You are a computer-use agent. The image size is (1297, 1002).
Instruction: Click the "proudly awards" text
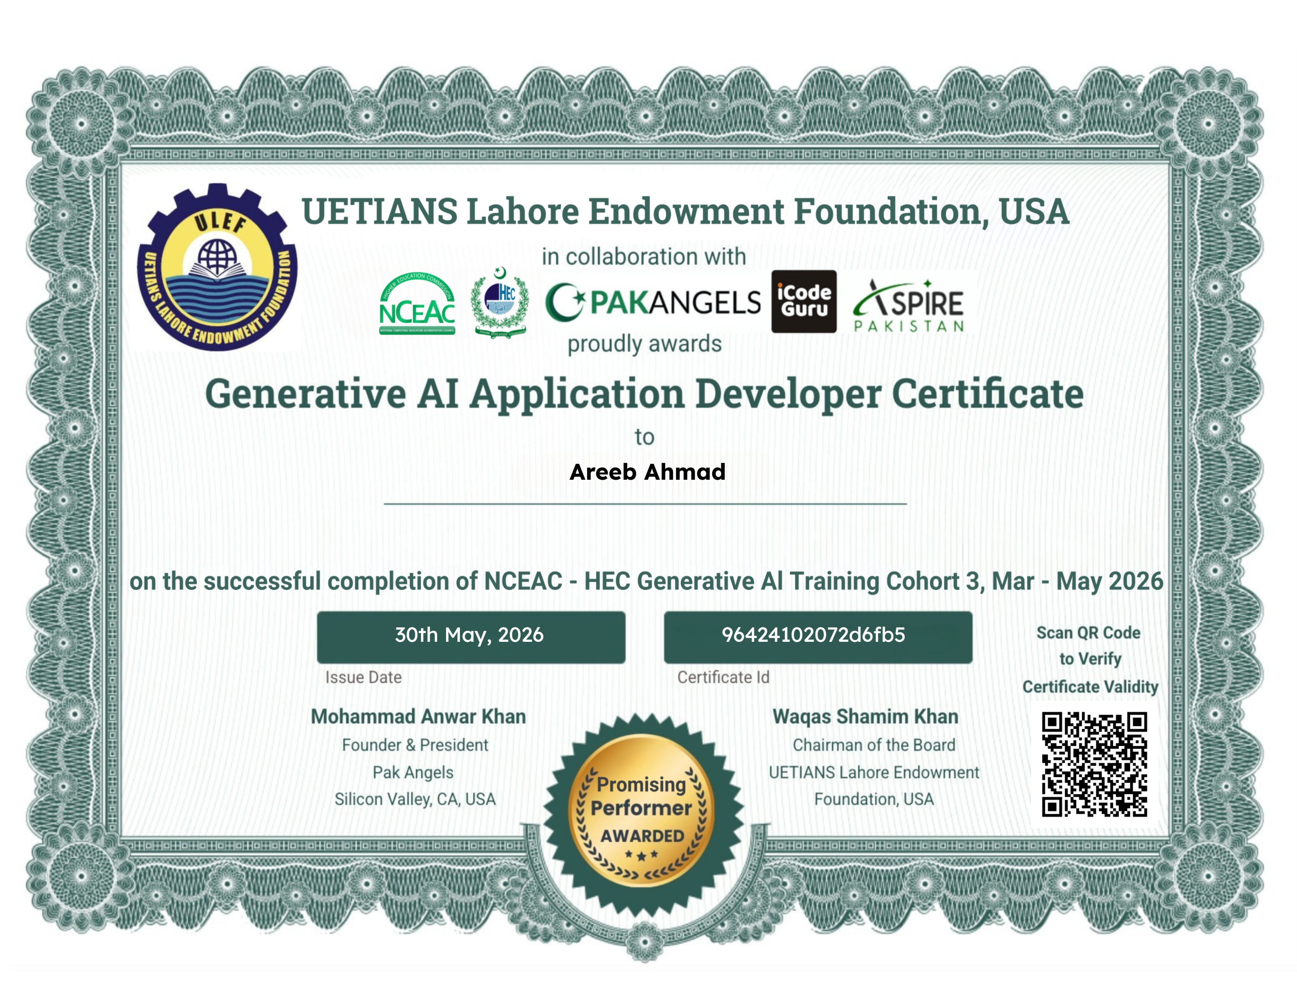(645, 344)
